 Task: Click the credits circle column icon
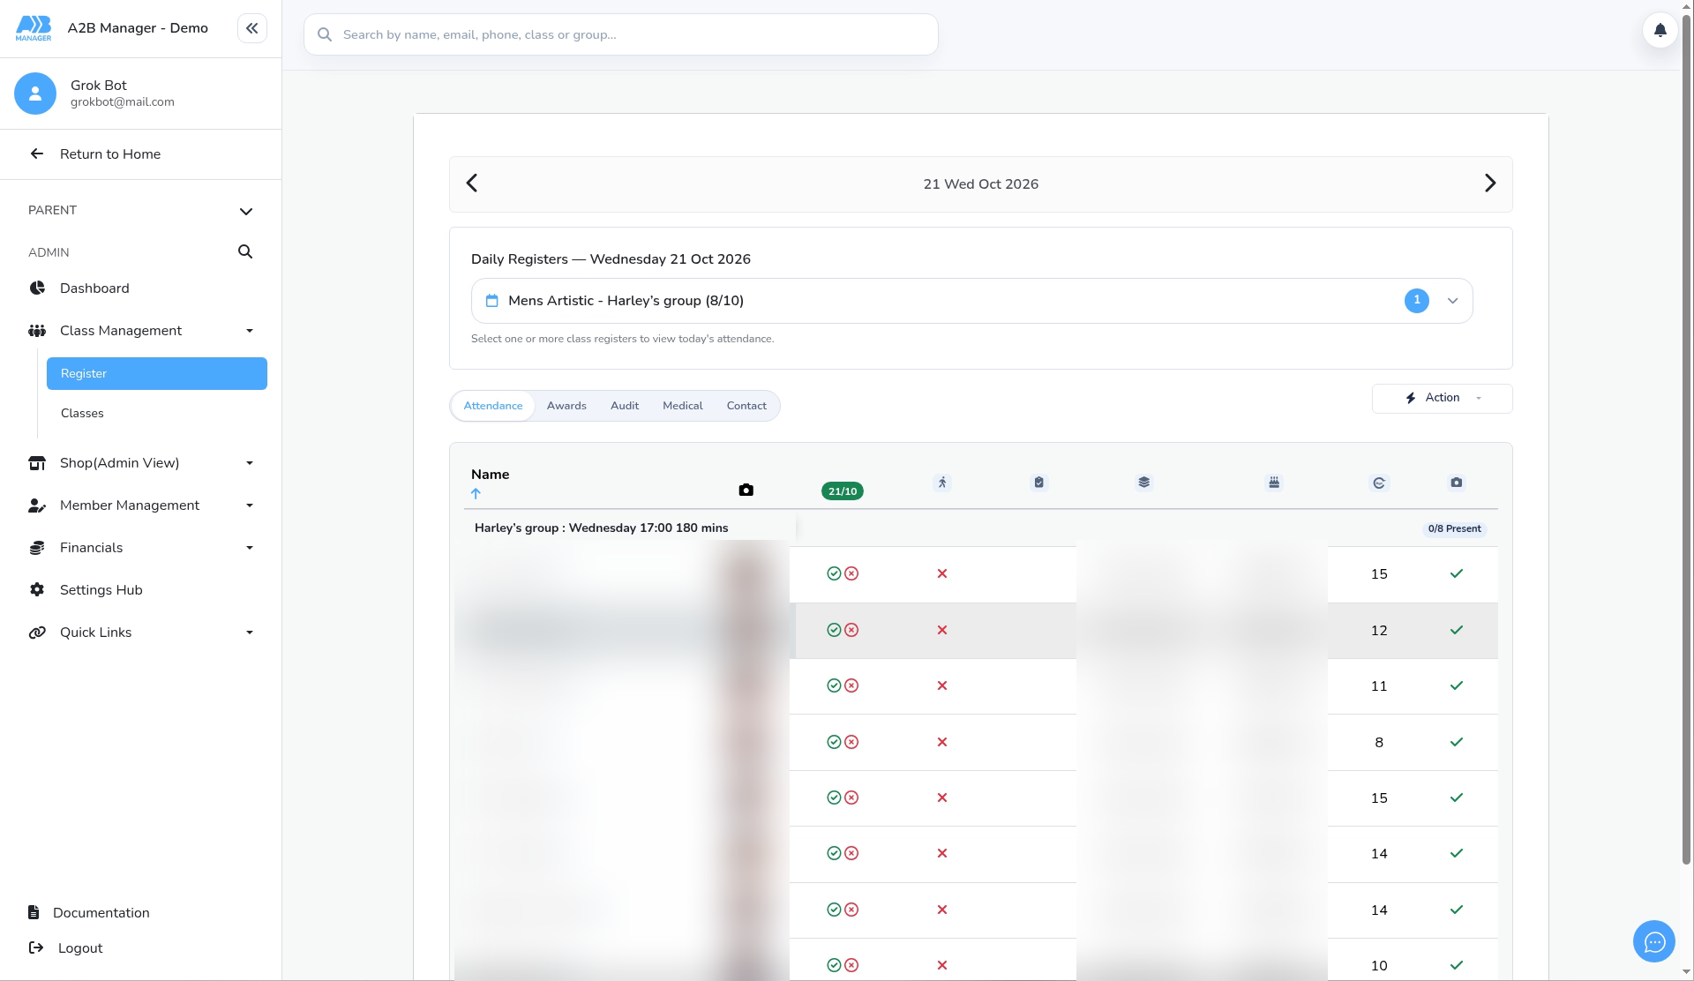[x=1379, y=483]
